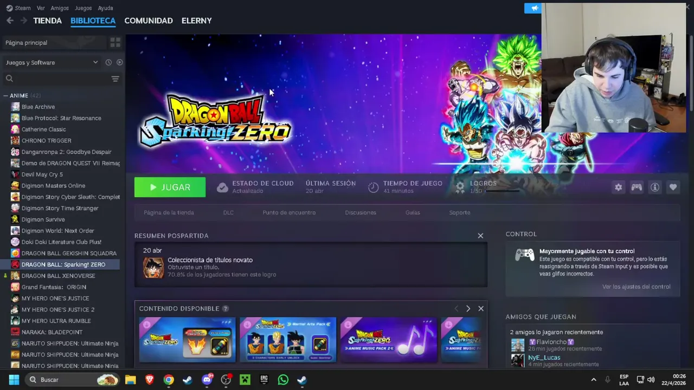Viewport: 694px width, 390px height.
Task: Open Brave browser from the taskbar
Action: coord(150,380)
